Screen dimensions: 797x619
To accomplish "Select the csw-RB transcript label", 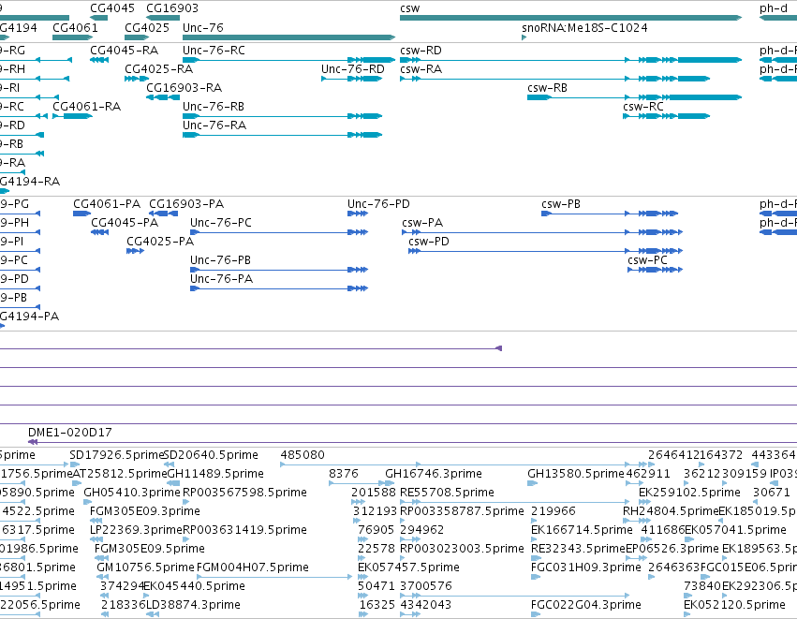I will [548, 88].
